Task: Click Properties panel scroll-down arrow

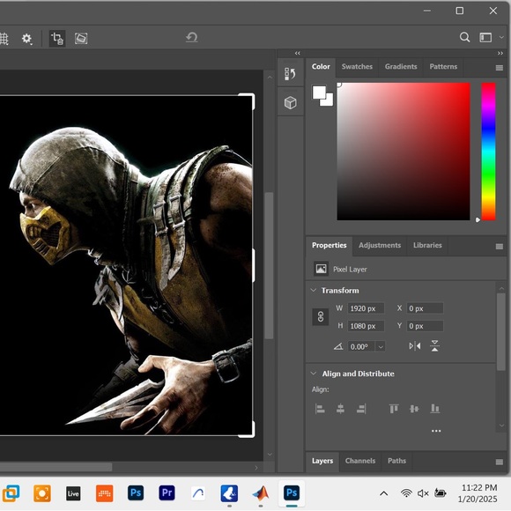Action: coord(501,426)
